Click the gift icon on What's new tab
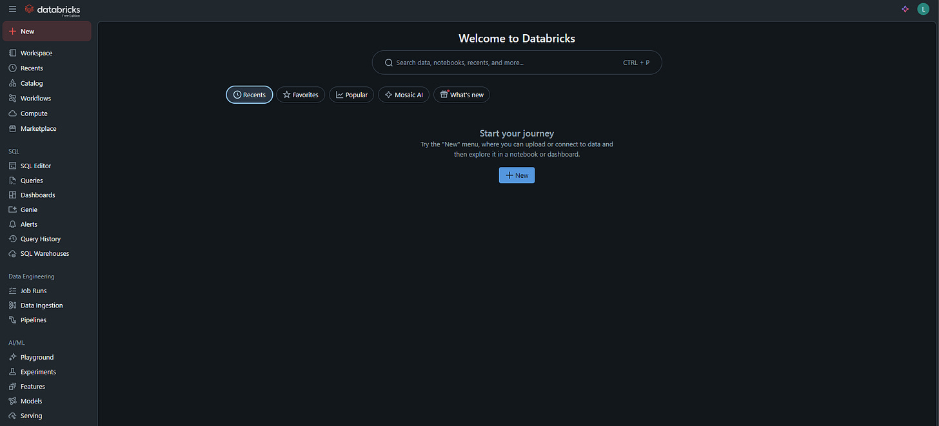The width and height of the screenshot is (939, 426). 444,94
